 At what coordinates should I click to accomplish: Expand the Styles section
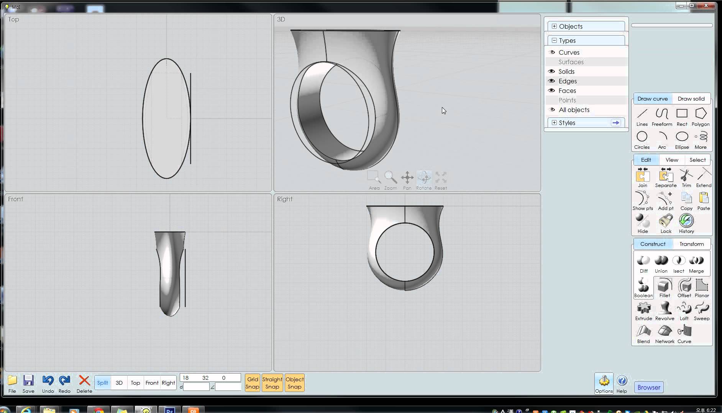coord(554,123)
